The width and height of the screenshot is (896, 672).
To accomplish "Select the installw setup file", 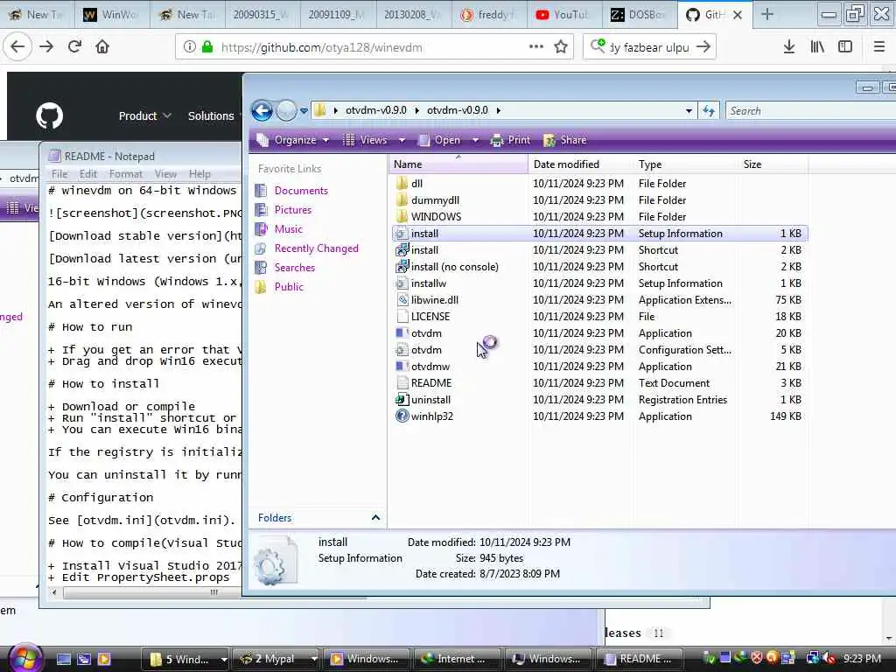I will [429, 283].
